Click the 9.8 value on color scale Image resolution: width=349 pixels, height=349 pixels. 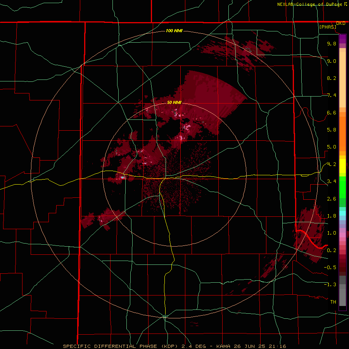pyautogui.click(x=332, y=43)
